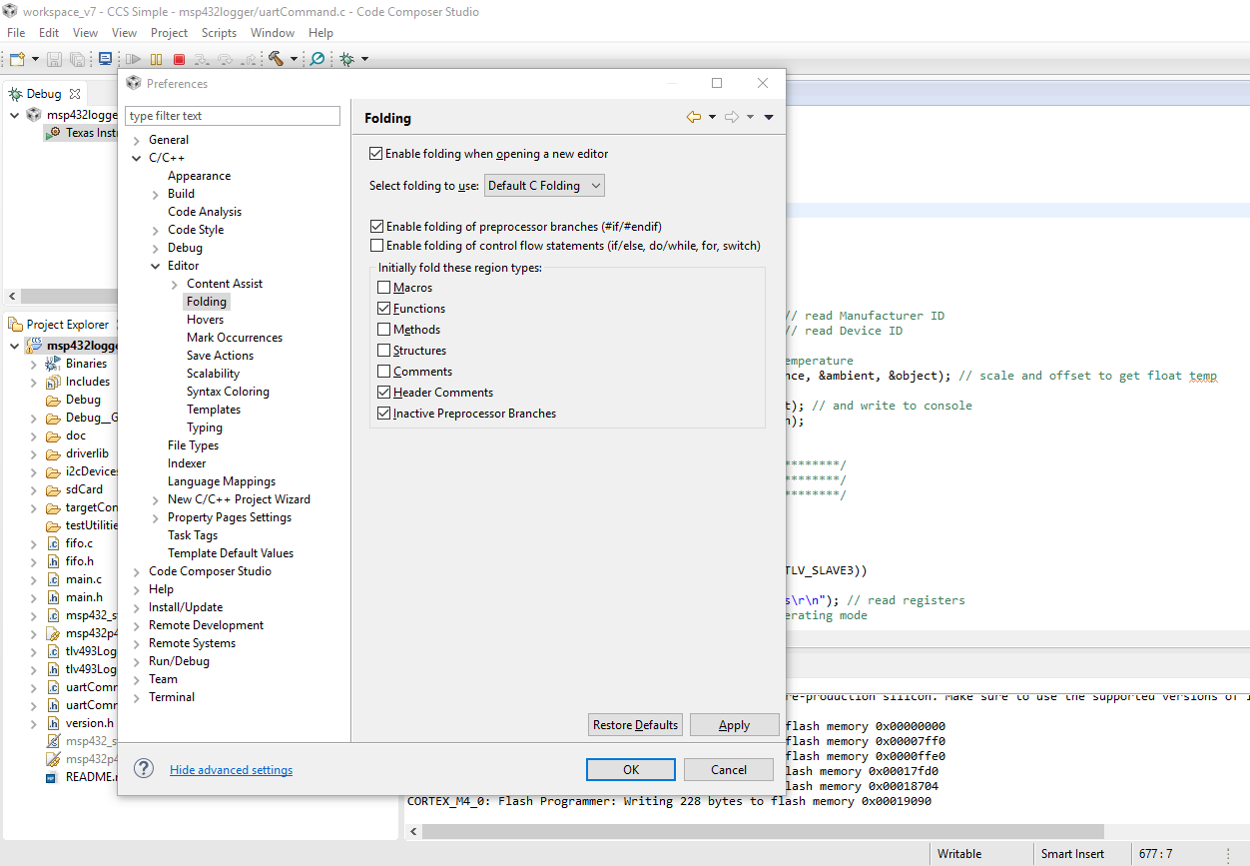Select Hovers in preferences tree
The image size is (1250, 866).
(205, 320)
